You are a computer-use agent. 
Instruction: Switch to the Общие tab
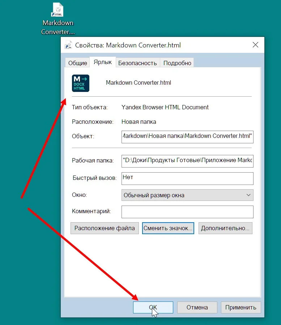pos(77,63)
